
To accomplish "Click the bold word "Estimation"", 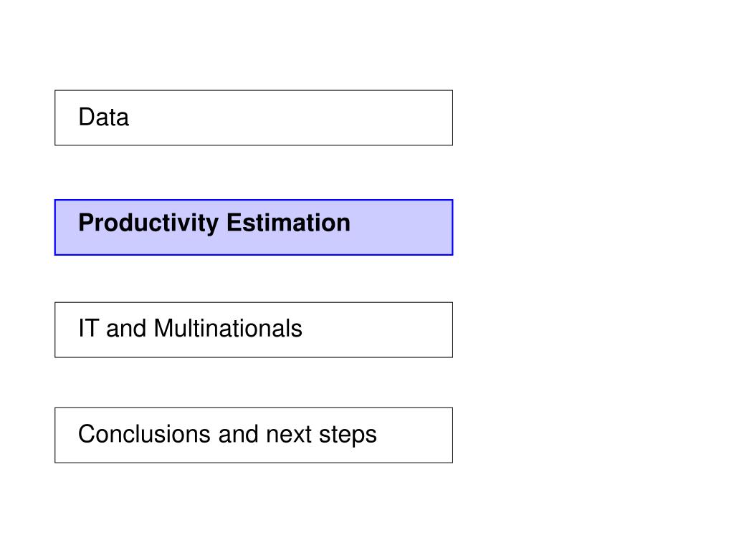I will [288, 223].
